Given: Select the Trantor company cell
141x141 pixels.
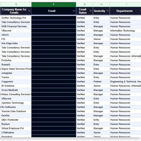Looking at the screenshot, I should 16,77.
